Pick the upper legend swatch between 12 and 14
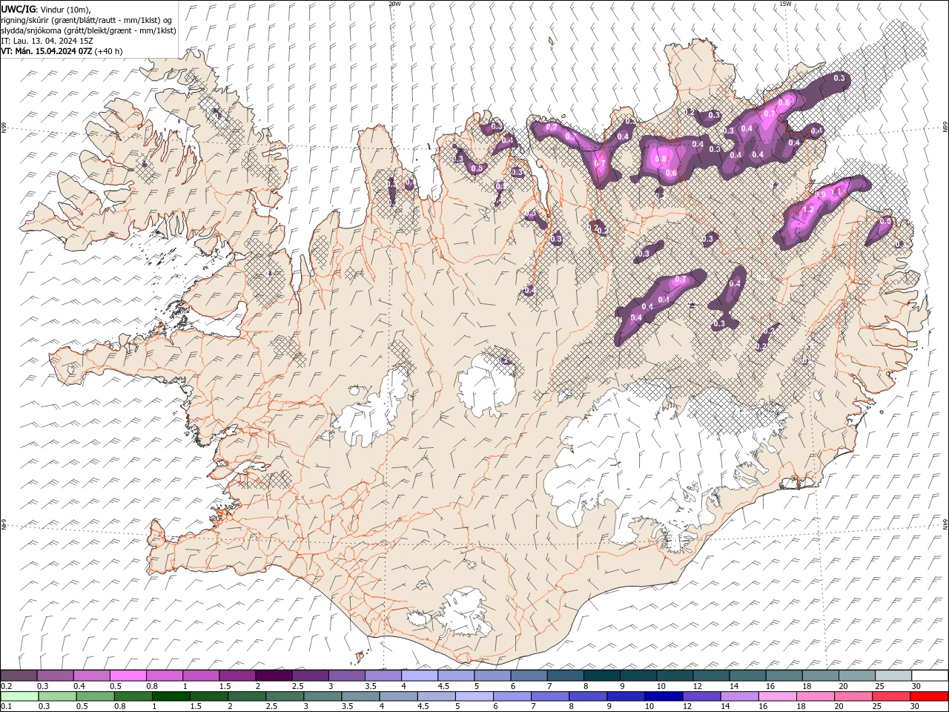Viewport: 949px width, 712px height. pyautogui.click(x=711, y=676)
